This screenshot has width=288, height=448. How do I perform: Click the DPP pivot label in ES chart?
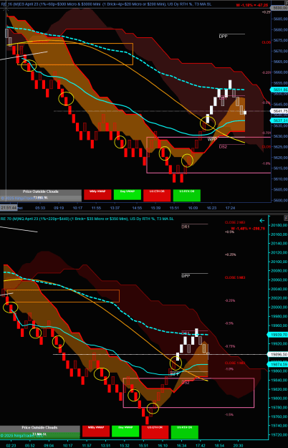[223, 37]
